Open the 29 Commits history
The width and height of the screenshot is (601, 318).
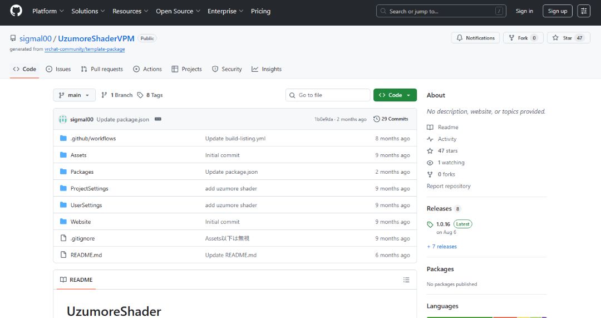tap(391, 119)
